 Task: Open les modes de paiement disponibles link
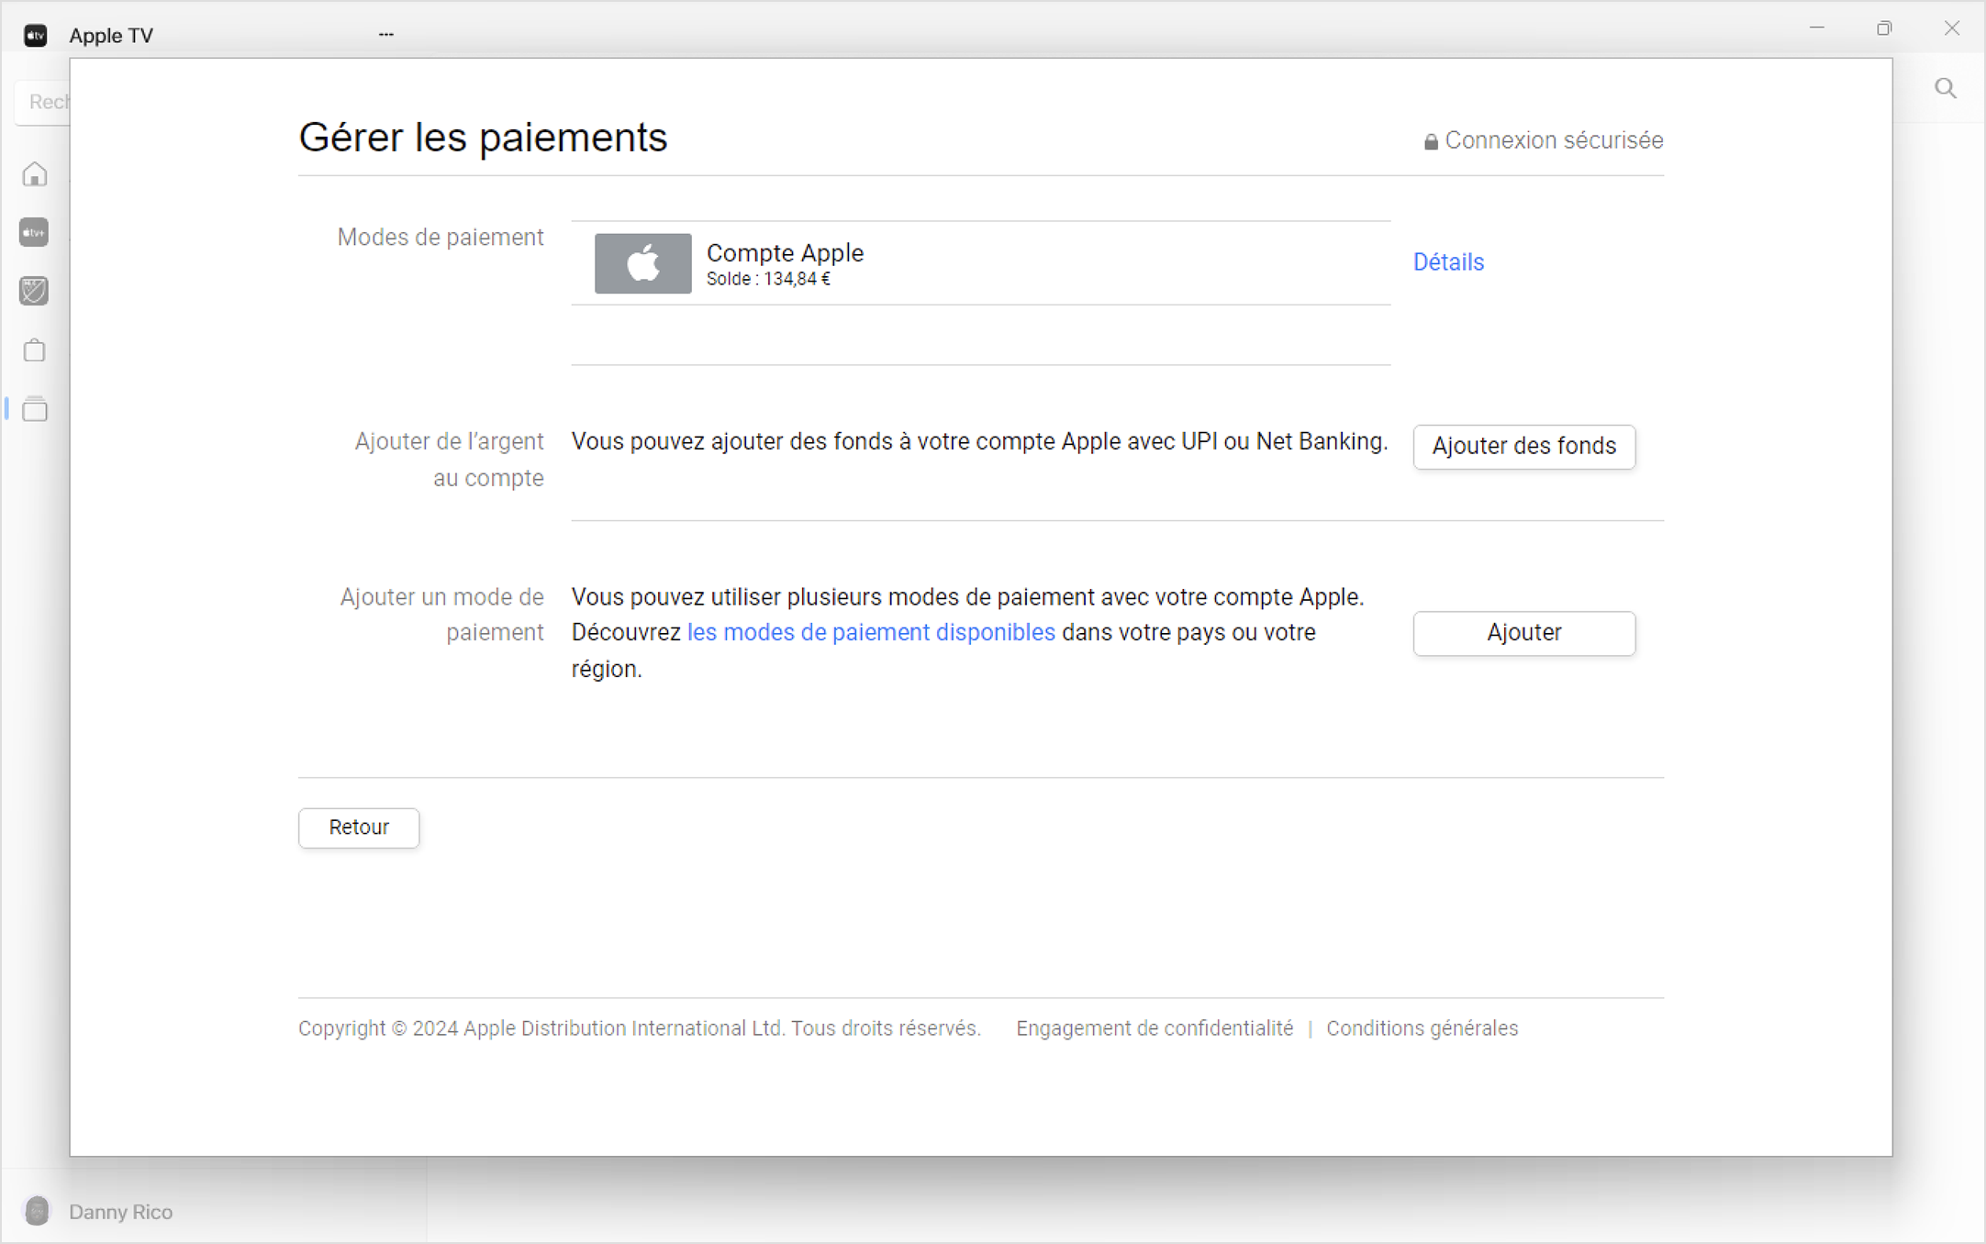click(871, 633)
